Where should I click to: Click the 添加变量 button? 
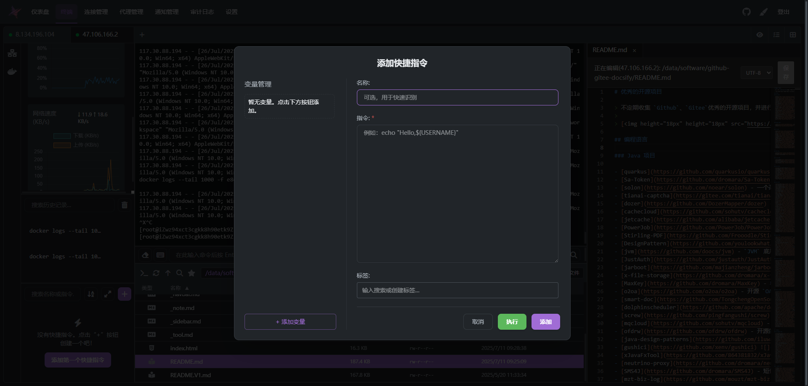pyautogui.click(x=290, y=322)
